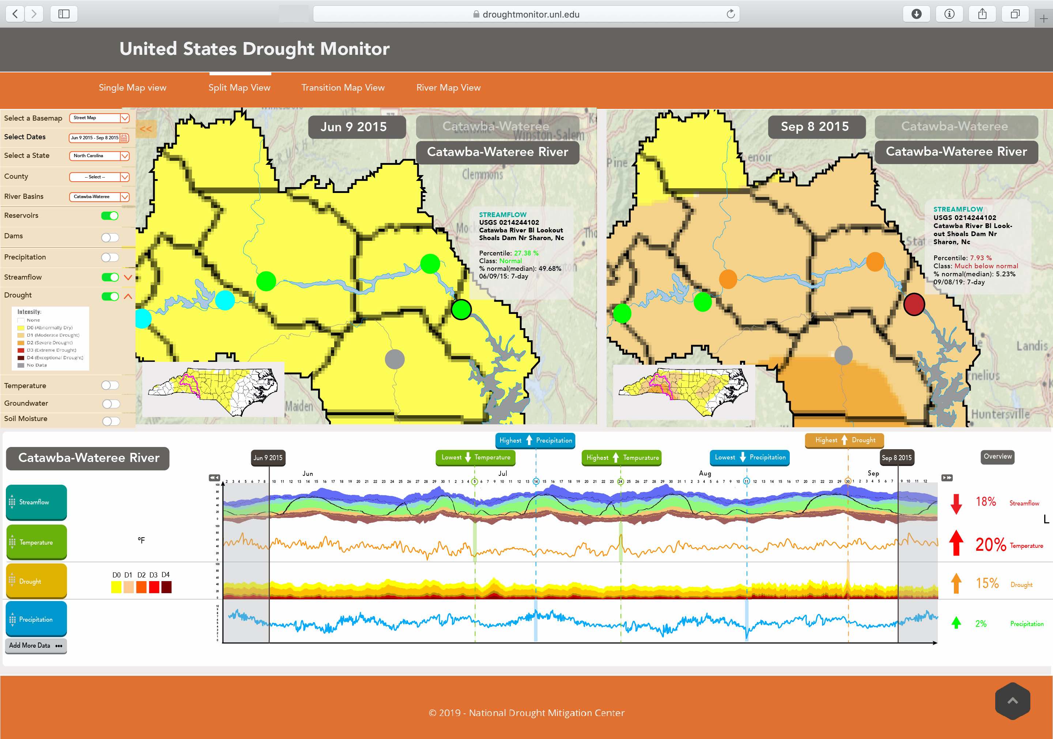
Task: Enable the Soil Moisture toggle
Action: tap(111, 421)
